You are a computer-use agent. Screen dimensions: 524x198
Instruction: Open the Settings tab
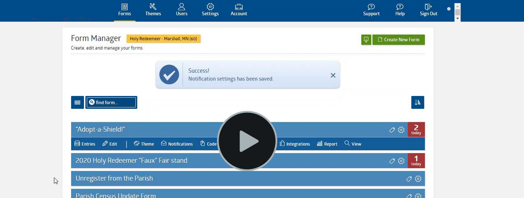(x=210, y=10)
